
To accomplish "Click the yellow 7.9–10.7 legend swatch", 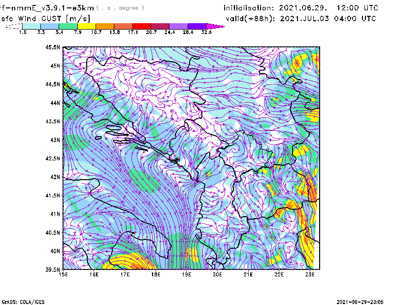I will [87, 26].
